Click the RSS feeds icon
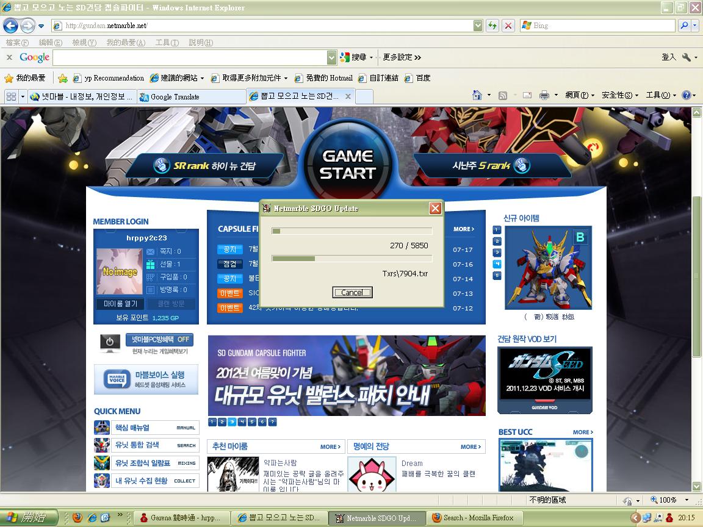The height and width of the screenshot is (527, 703). tap(503, 95)
